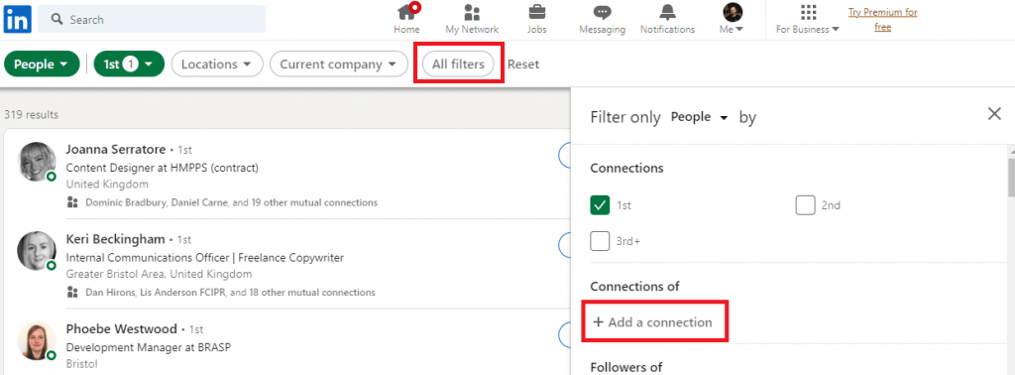Close the filter panel with X

coord(994,114)
